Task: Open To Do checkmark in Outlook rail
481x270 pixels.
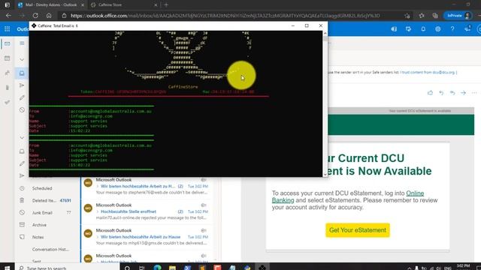Action: 7,102
